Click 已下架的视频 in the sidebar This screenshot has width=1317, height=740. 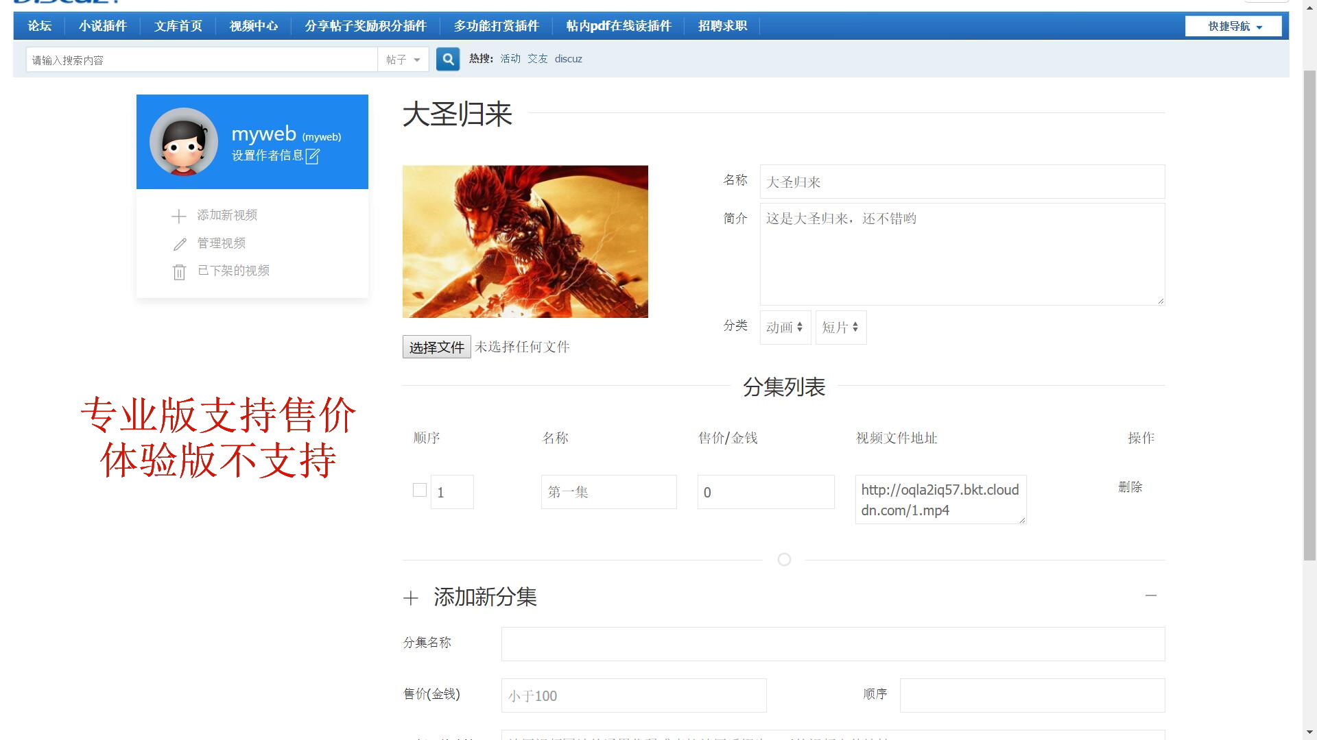pos(233,271)
